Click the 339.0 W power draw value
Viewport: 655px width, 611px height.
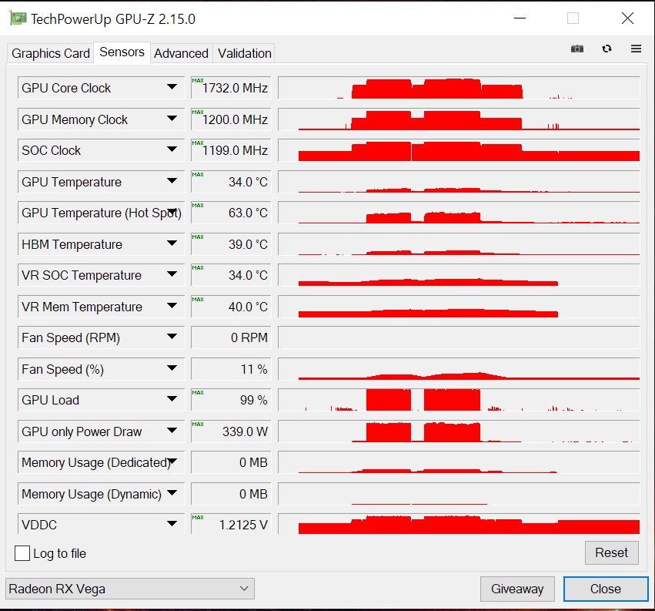point(231,431)
